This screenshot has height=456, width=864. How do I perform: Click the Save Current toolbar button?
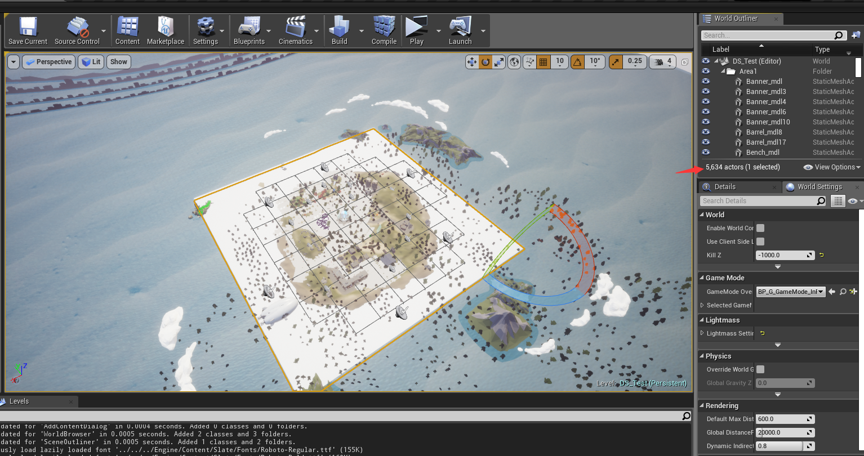coord(28,30)
